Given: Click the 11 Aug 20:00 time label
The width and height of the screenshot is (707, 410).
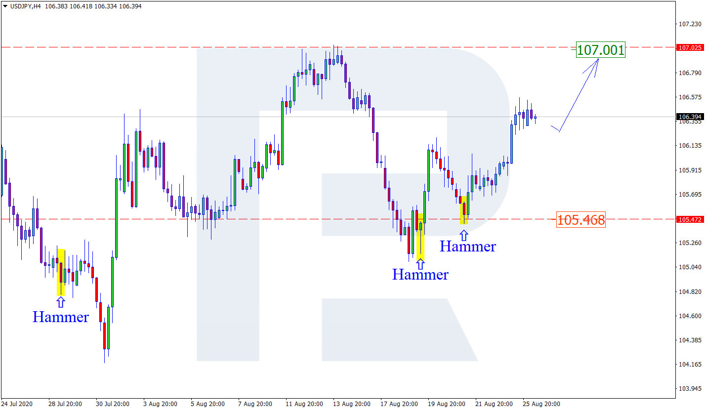Looking at the screenshot, I should (304, 404).
